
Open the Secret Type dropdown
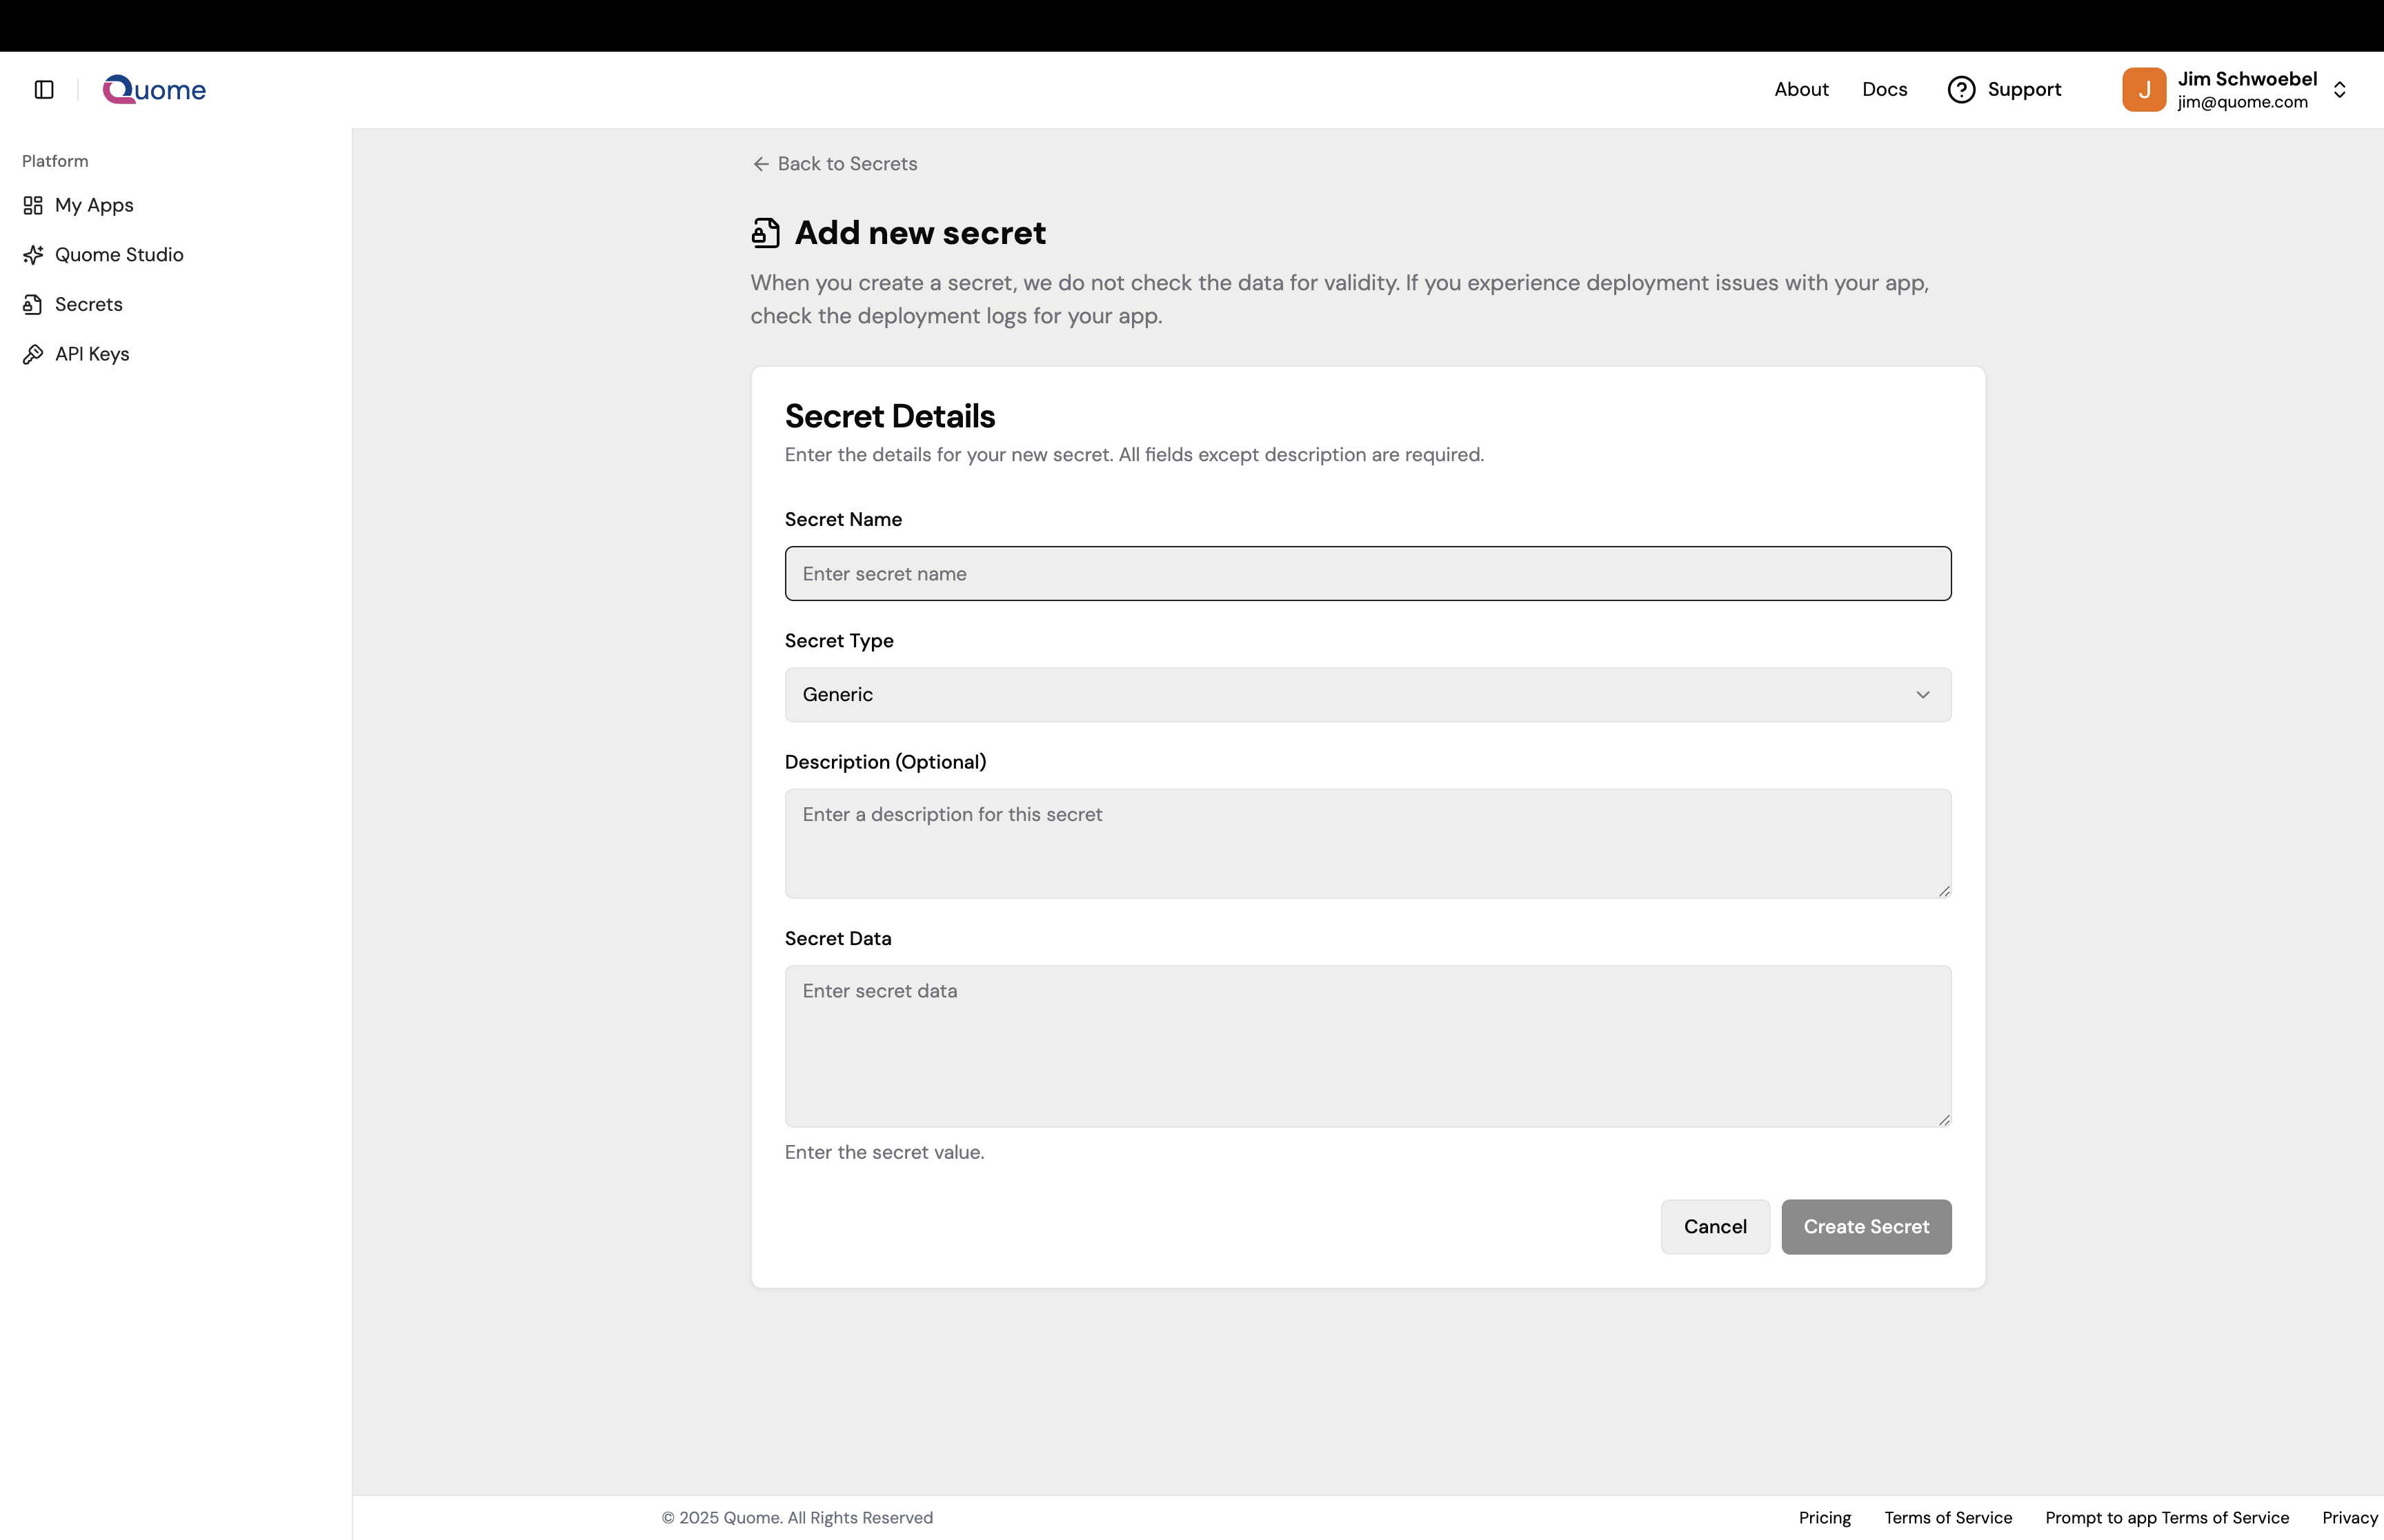(x=1368, y=694)
